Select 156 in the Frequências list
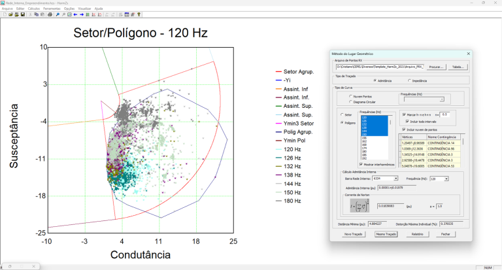 tap(365, 139)
